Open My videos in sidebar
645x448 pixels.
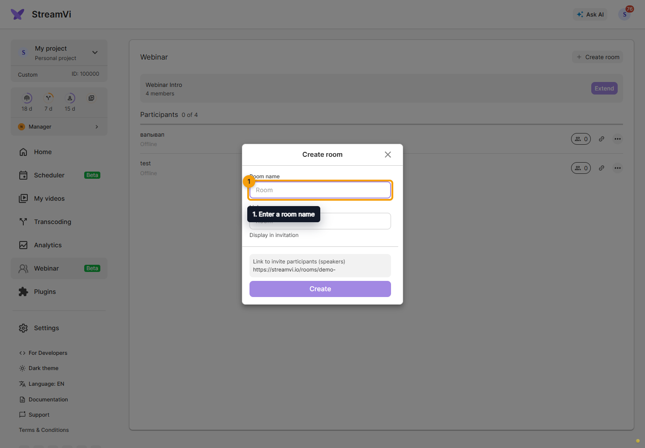tap(59, 198)
